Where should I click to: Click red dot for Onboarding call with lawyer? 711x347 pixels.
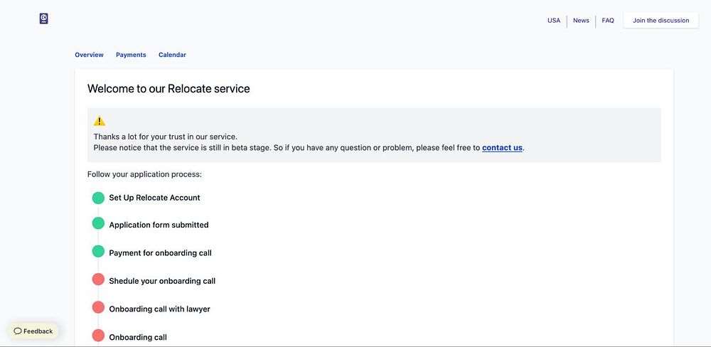click(98, 307)
